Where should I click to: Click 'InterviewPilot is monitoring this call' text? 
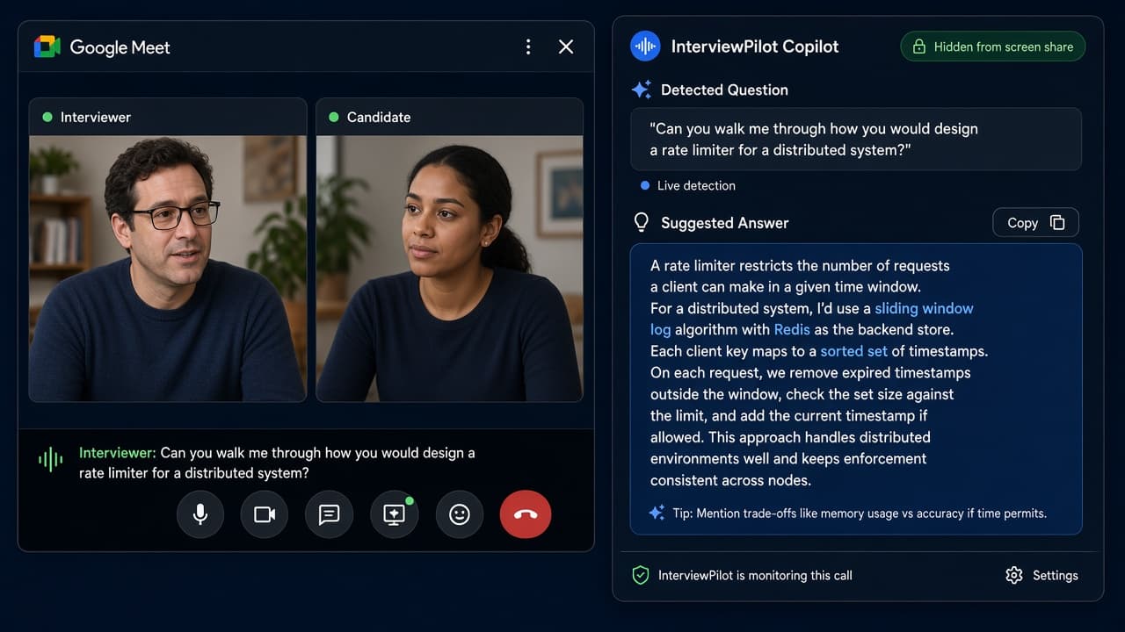point(755,576)
